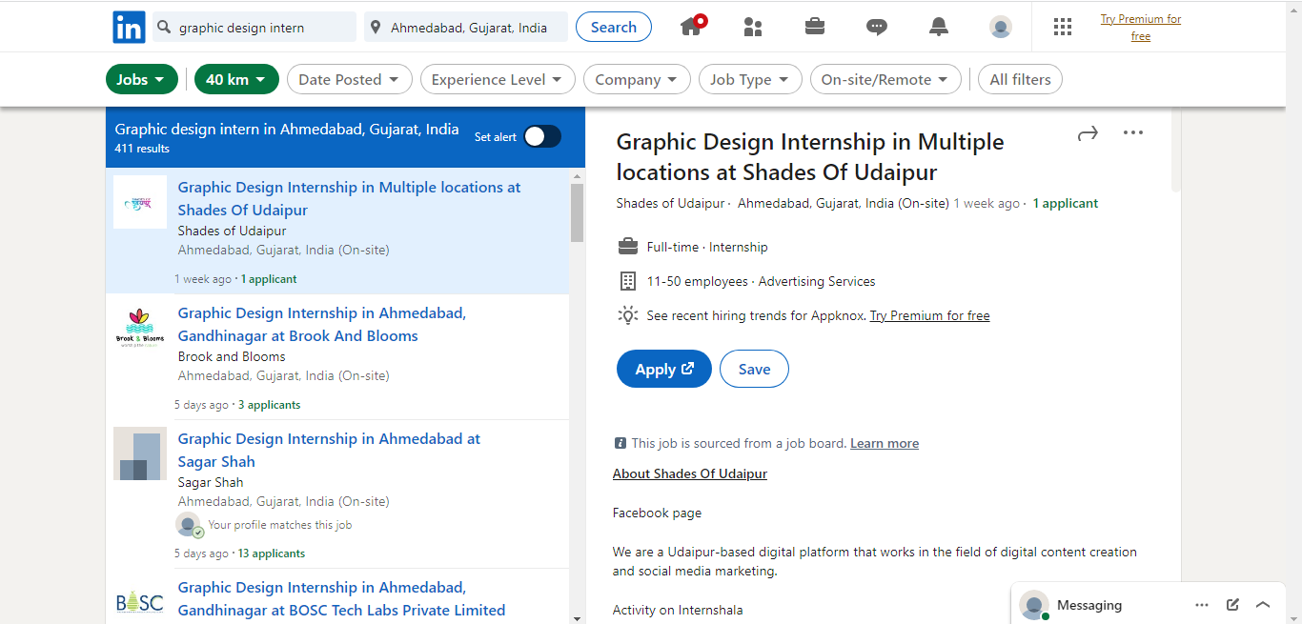Open Try Premium for free navbar link
The width and height of the screenshot is (1302, 624).
pyautogui.click(x=1141, y=28)
